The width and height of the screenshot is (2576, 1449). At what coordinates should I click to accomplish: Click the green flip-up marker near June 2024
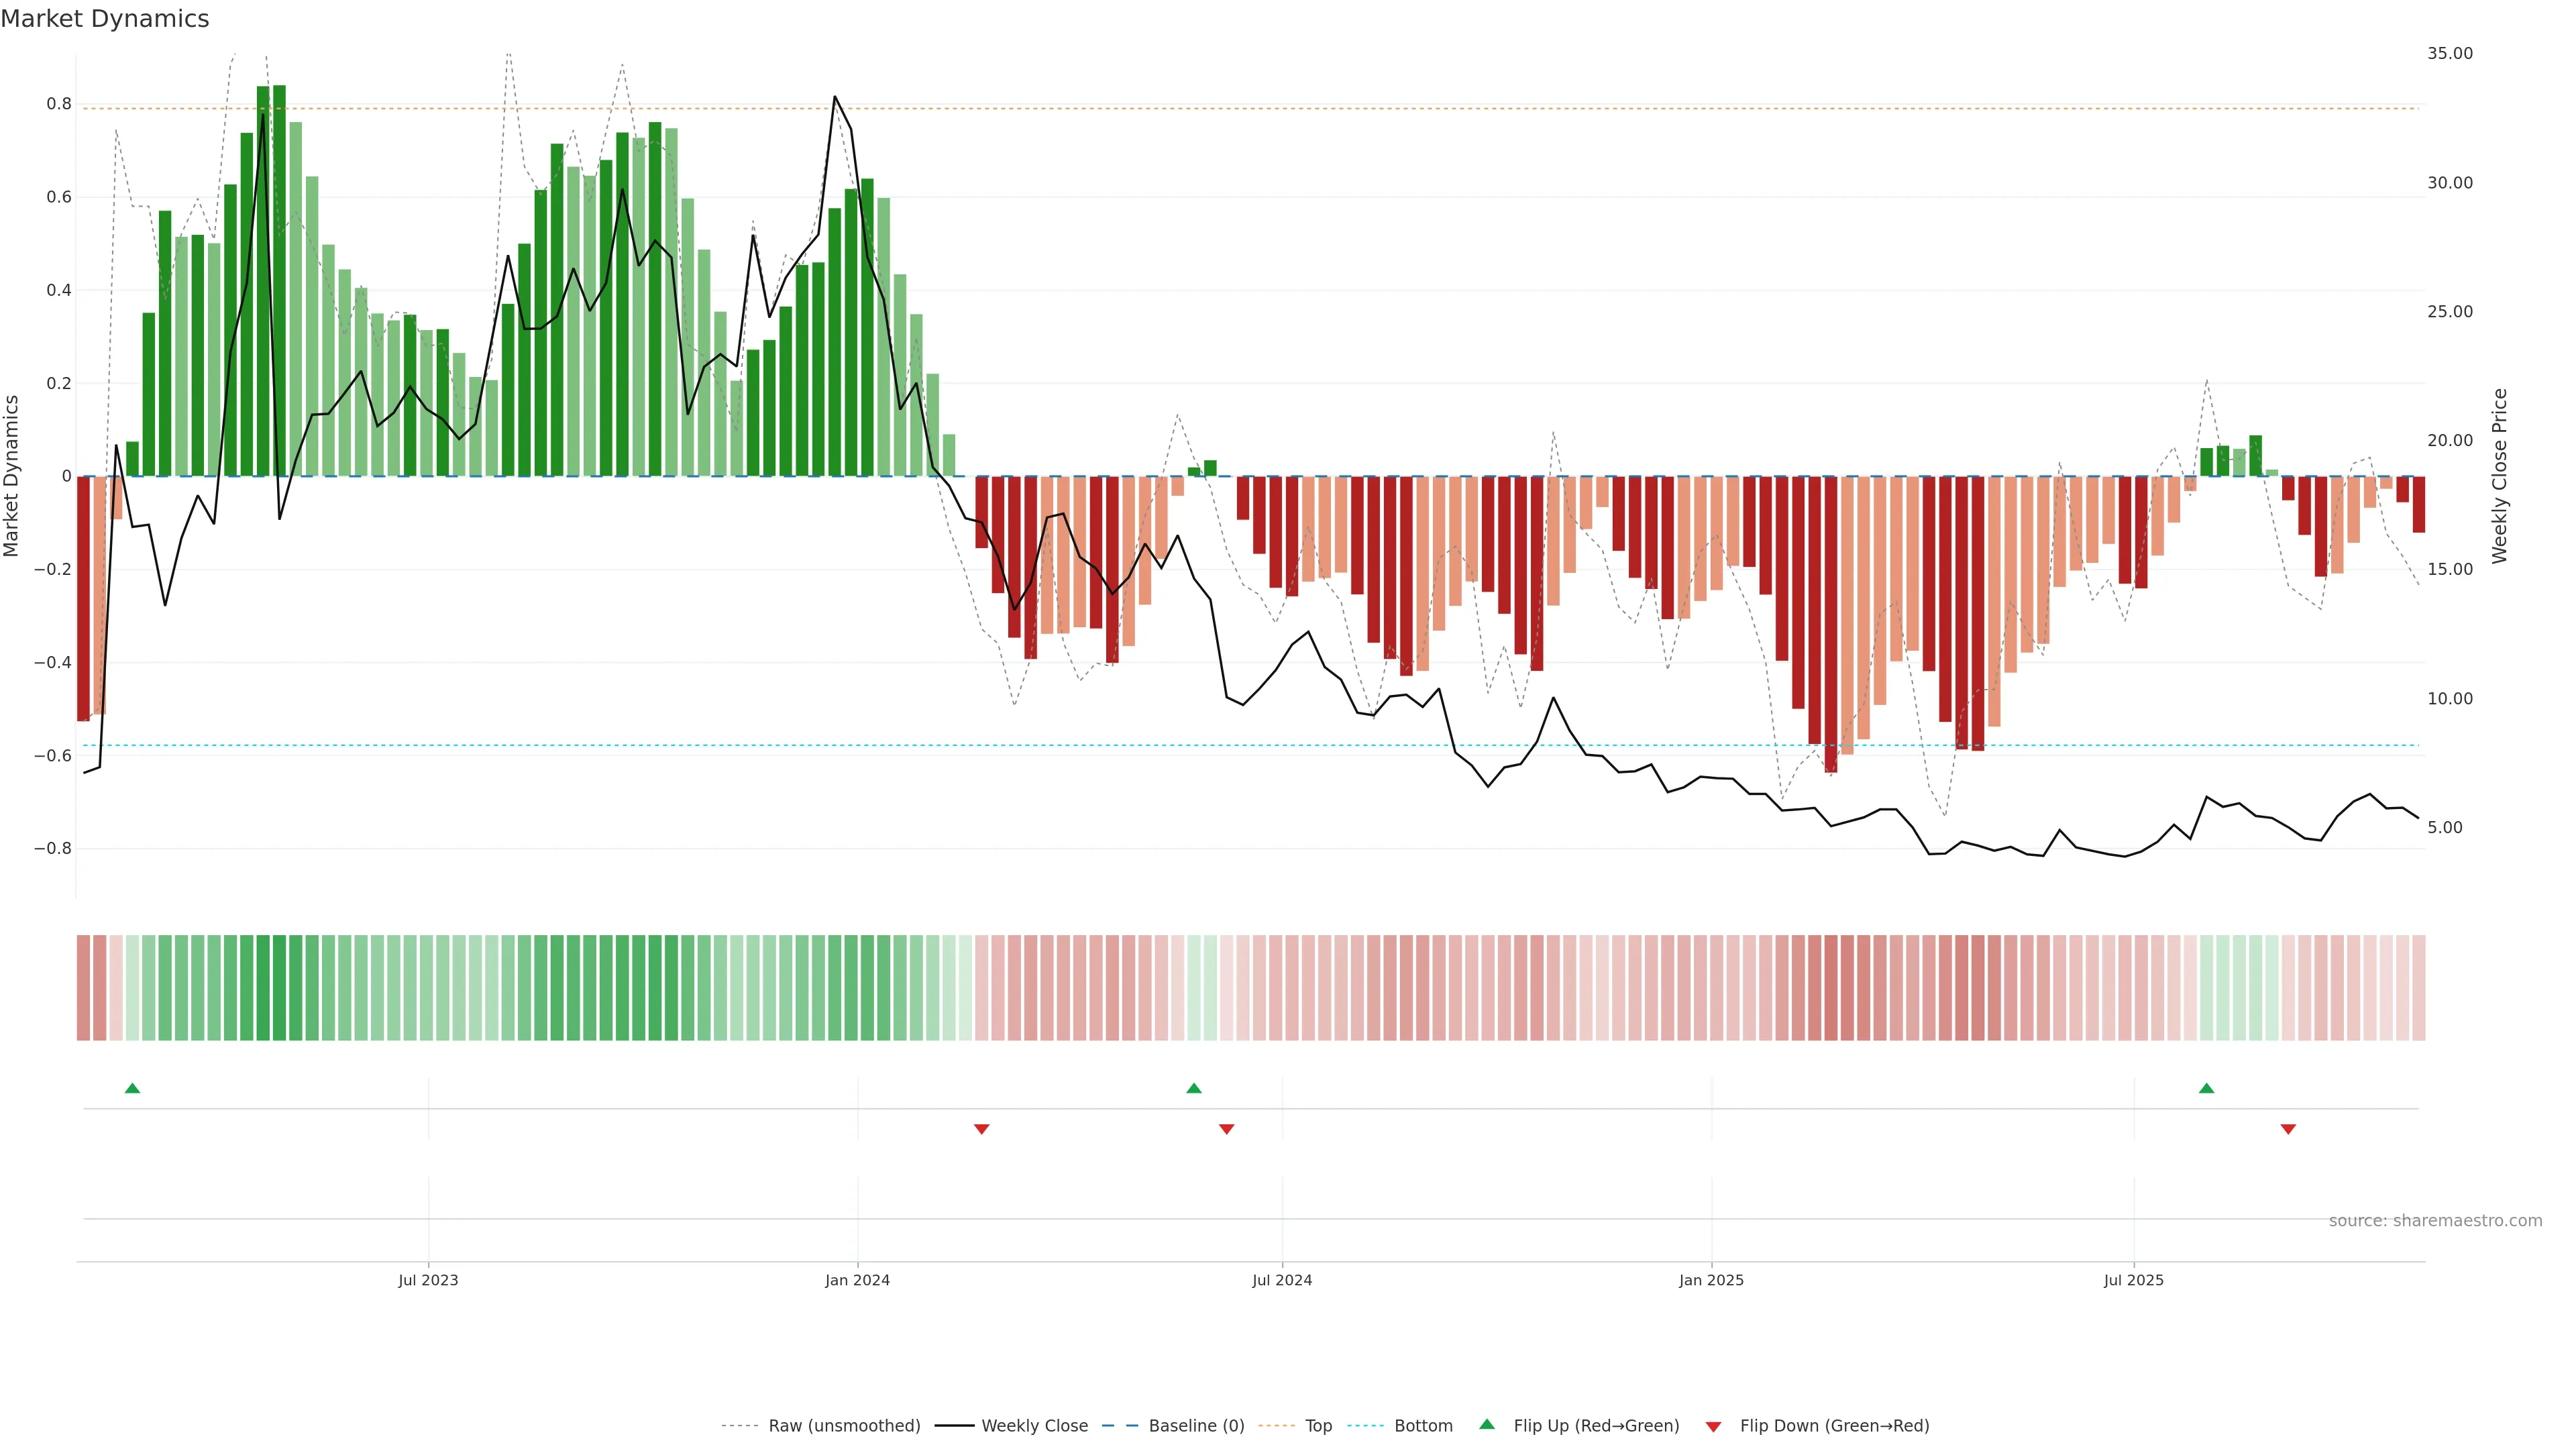point(1193,1088)
